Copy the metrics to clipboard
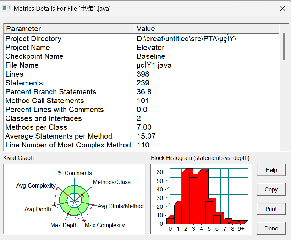This screenshot has width=291, height=240. point(271,189)
